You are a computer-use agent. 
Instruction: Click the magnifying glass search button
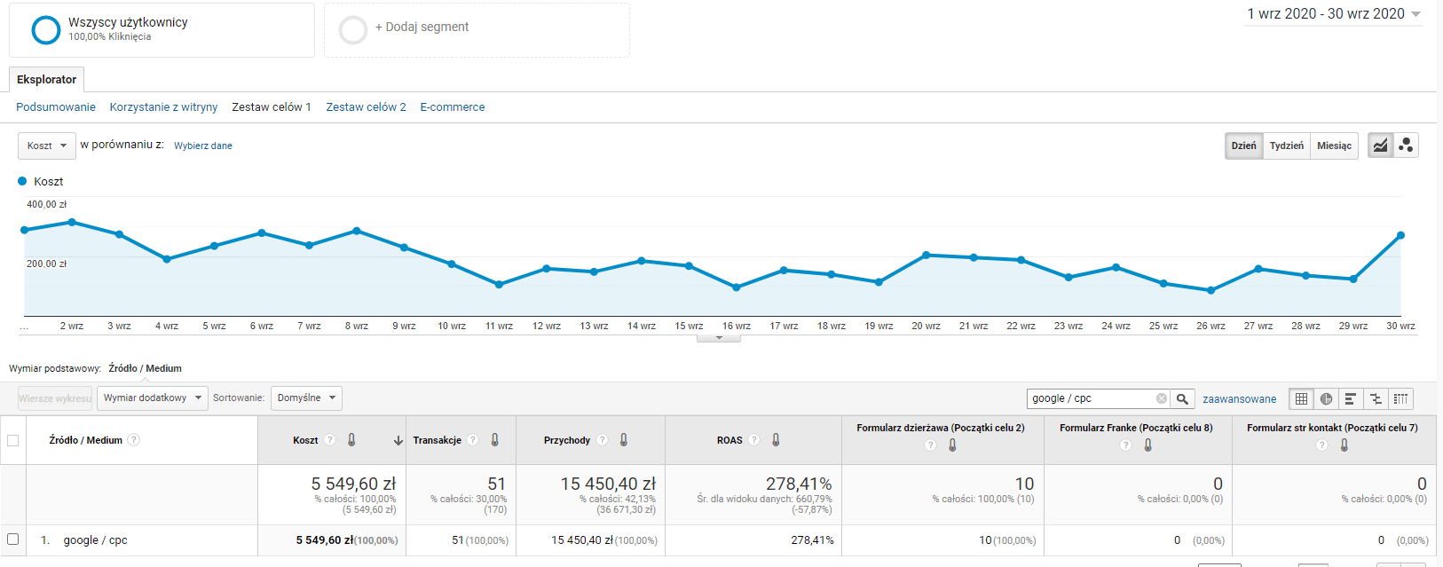(1182, 399)
